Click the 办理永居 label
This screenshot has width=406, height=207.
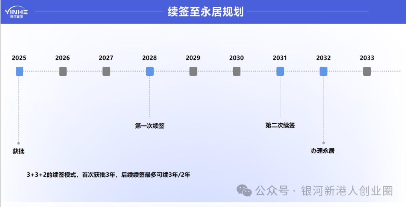click(323, 151)
